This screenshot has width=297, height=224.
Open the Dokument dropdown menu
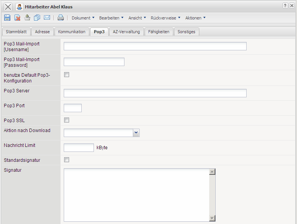pos(83,18)
